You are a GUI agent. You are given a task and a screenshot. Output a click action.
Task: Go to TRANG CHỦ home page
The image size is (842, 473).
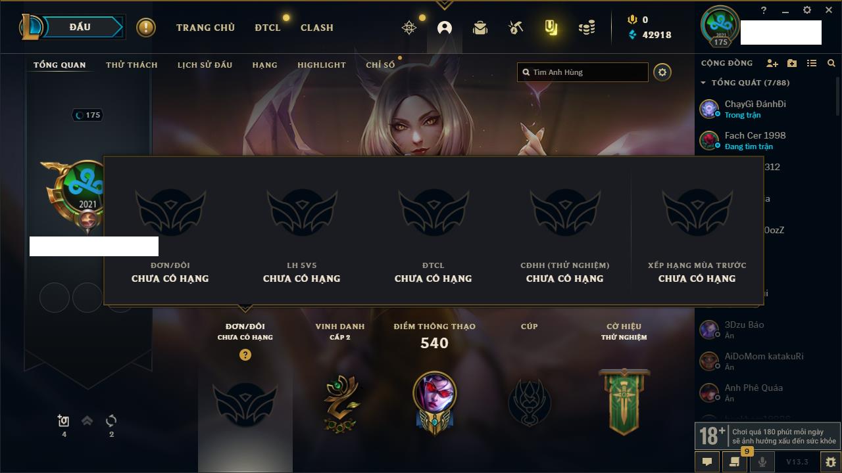[205, 28]
